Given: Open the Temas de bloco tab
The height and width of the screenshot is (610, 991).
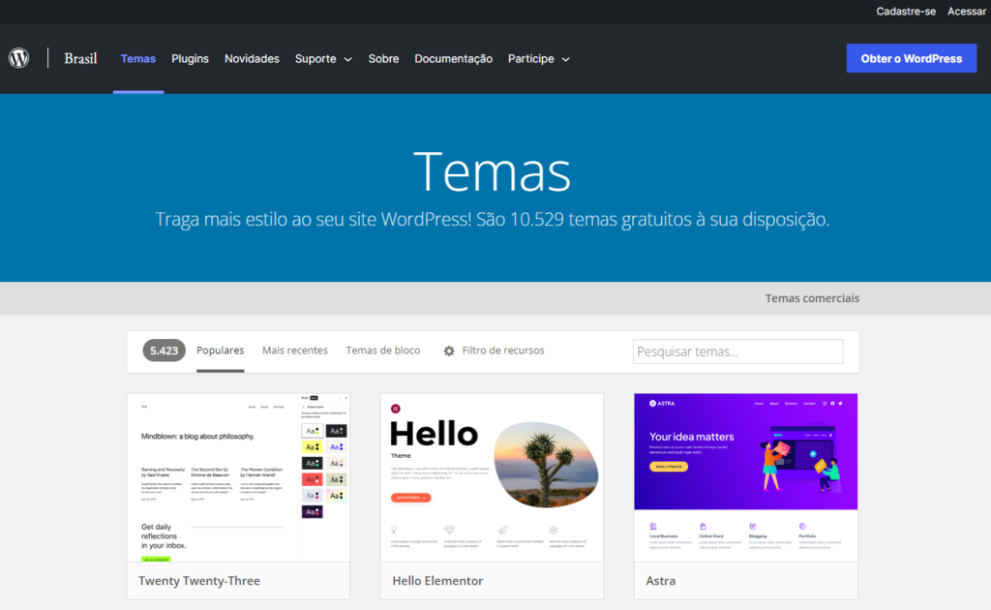Looking at the screenshot, I should click(383, 350).
